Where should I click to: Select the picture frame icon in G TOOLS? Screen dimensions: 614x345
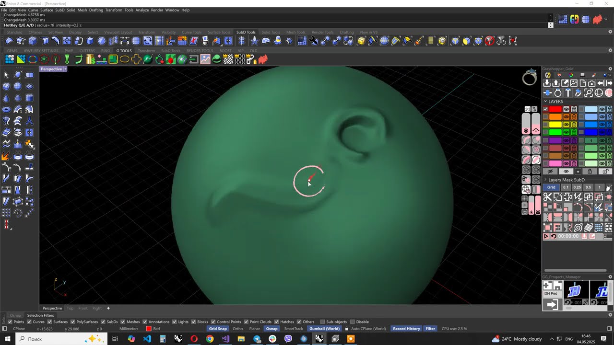205,59
